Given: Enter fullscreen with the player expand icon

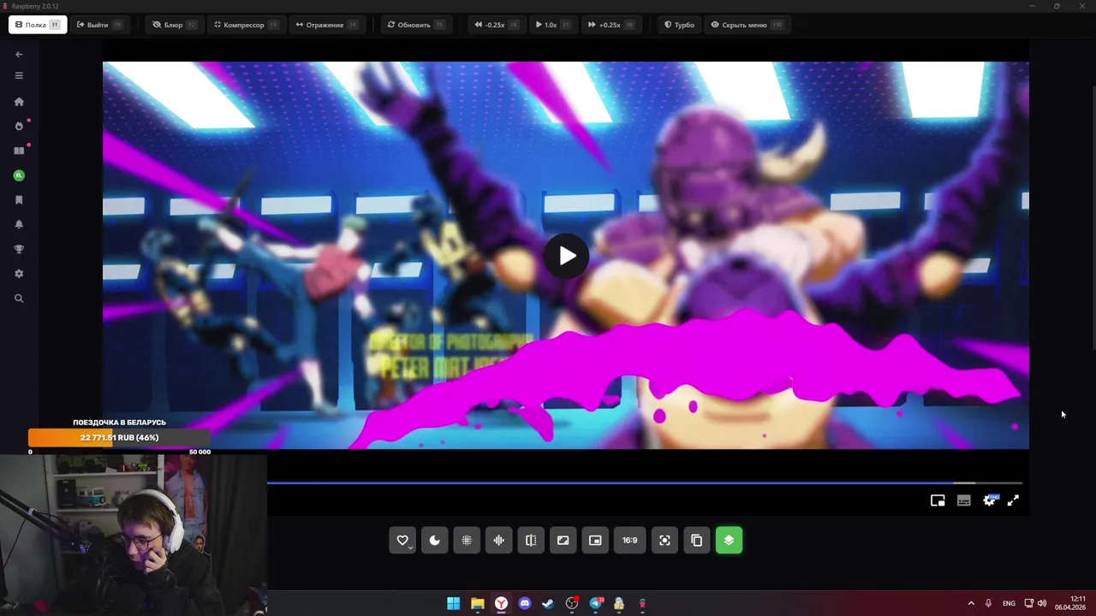Looking at the screenshot, I should coord(1013,500).
